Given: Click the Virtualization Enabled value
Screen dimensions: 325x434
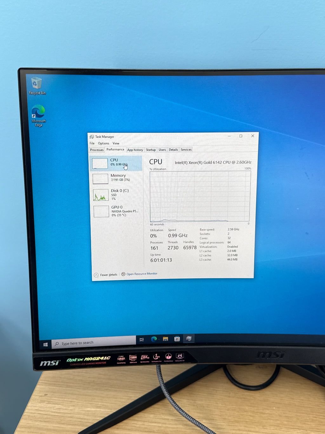Looking at the screenshot, I should pos(232,247).
